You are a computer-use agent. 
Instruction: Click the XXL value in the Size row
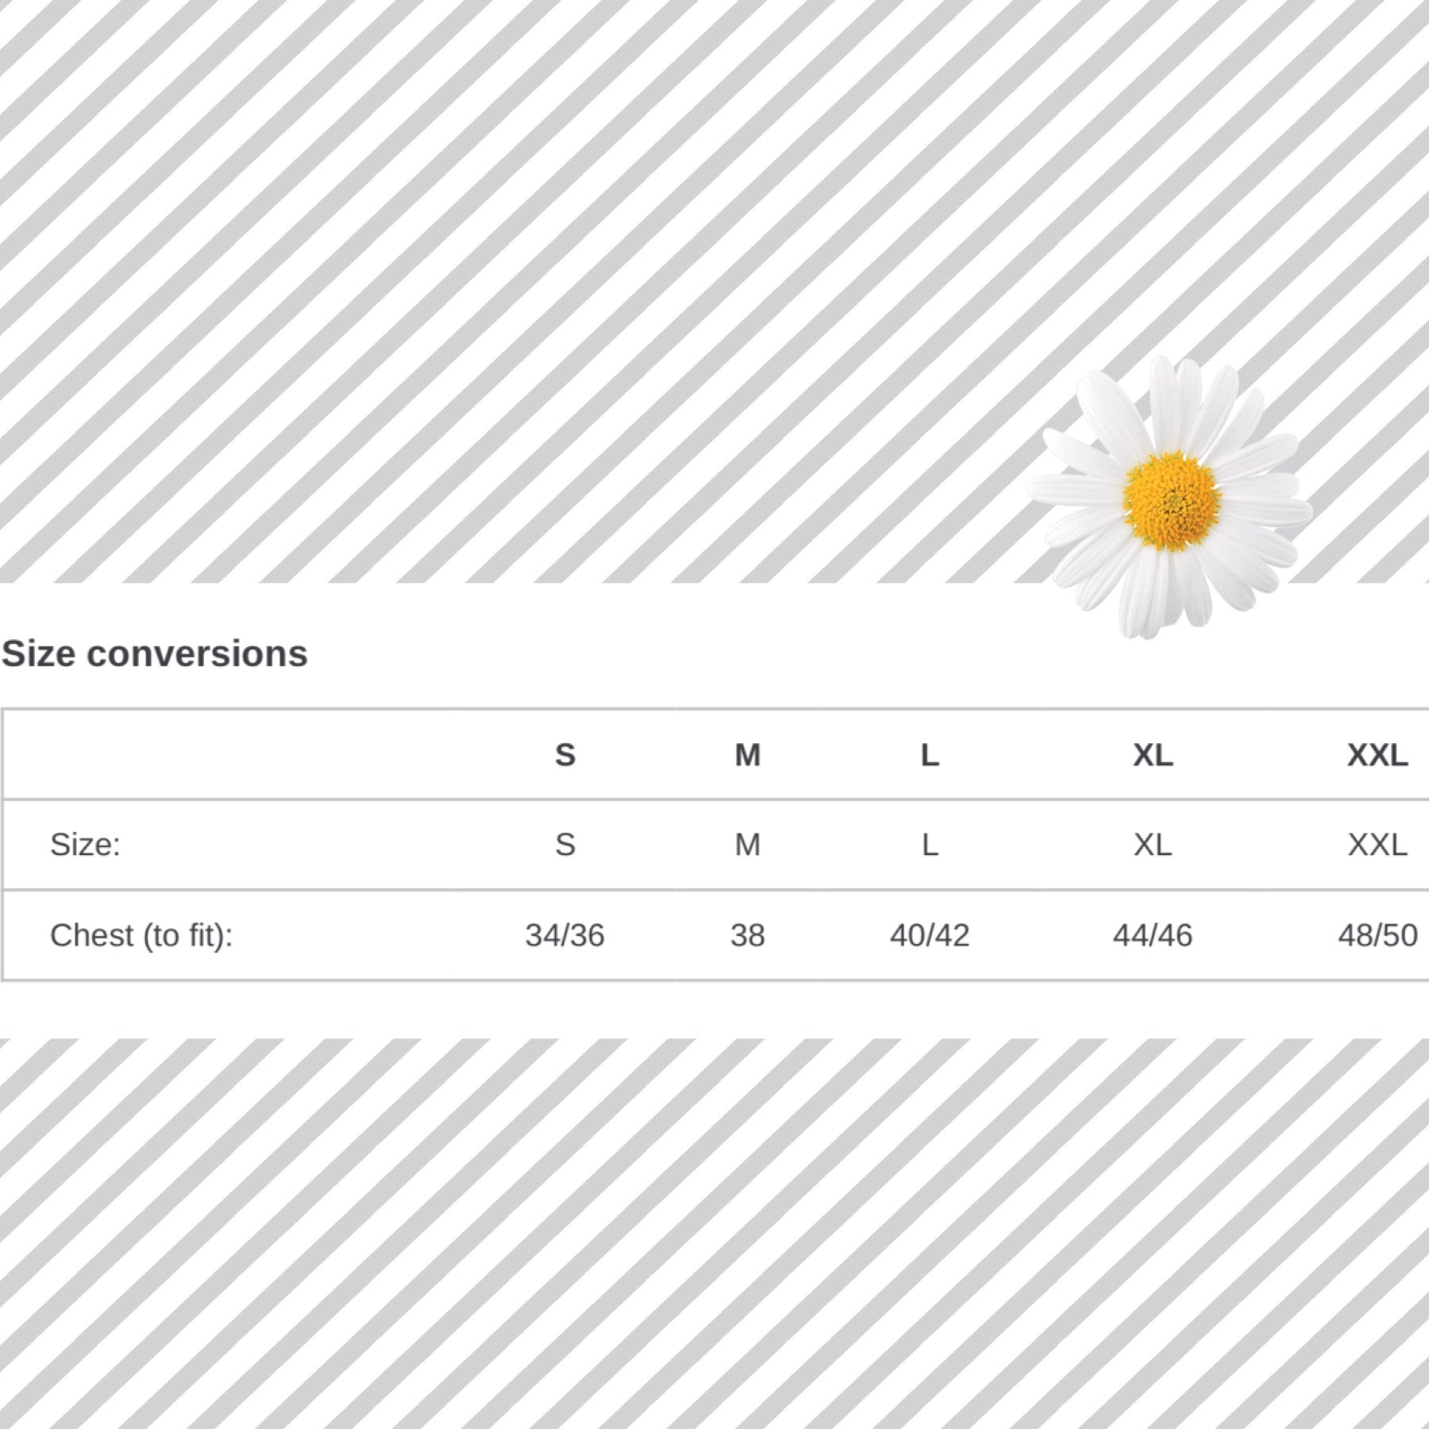coord(1377,845)
